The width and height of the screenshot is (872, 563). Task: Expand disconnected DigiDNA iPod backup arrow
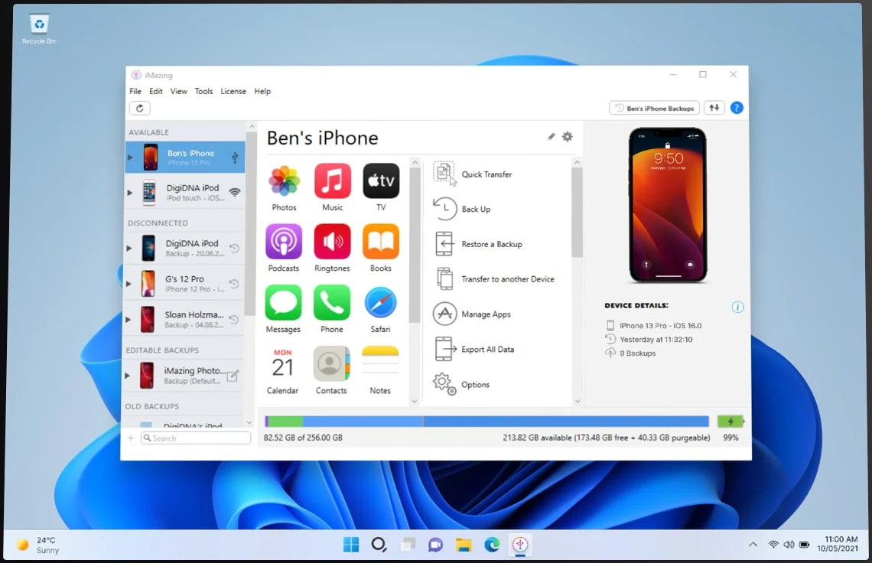[129, 248]
